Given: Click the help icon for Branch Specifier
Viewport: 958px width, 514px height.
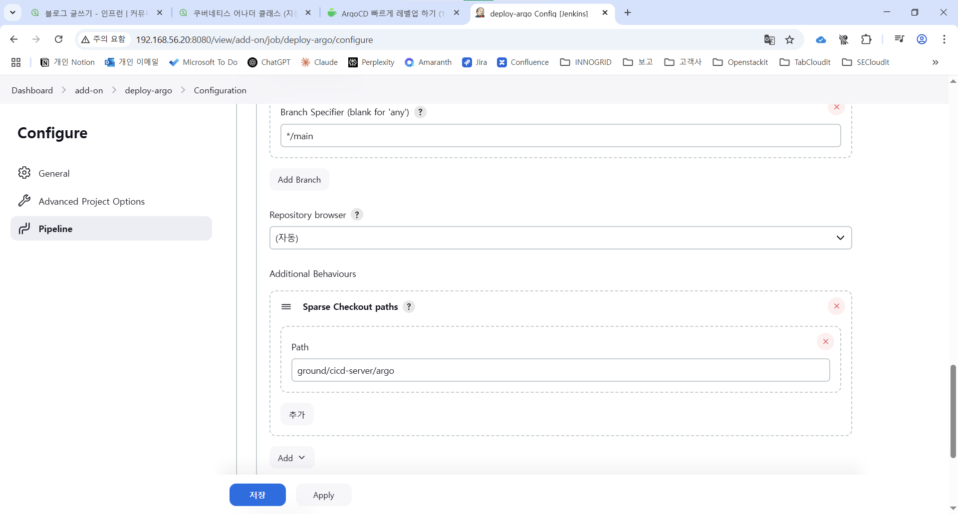Looking at the screenshot, I should 421,112.
